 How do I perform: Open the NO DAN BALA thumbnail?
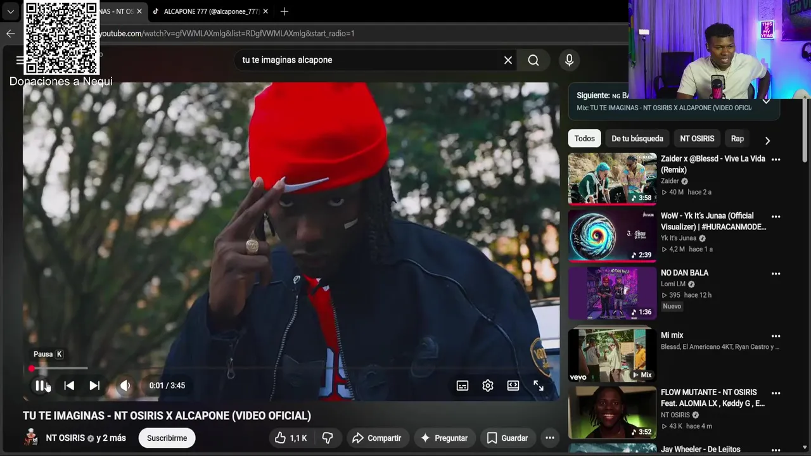612,293
